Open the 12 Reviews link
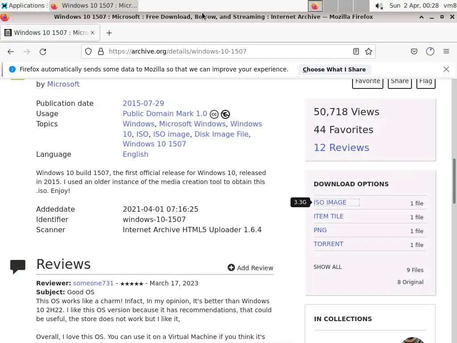Image resolution: width=457 pixels, height=343 pixels. tap(341, 147)
